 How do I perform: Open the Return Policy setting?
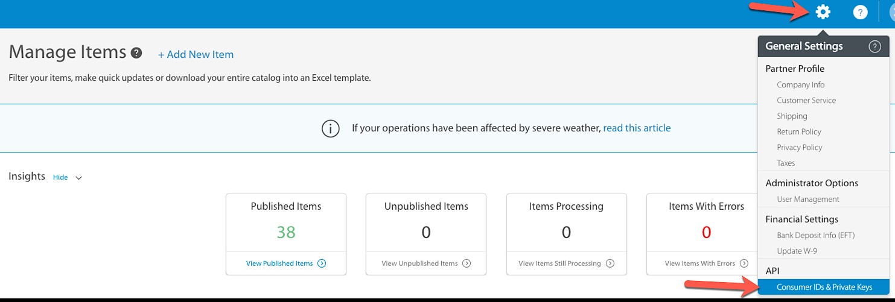(x=799, y=131)
